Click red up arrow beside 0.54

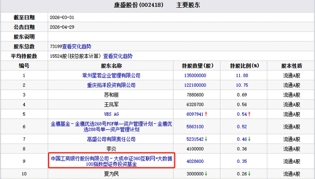tap(249, 114)
